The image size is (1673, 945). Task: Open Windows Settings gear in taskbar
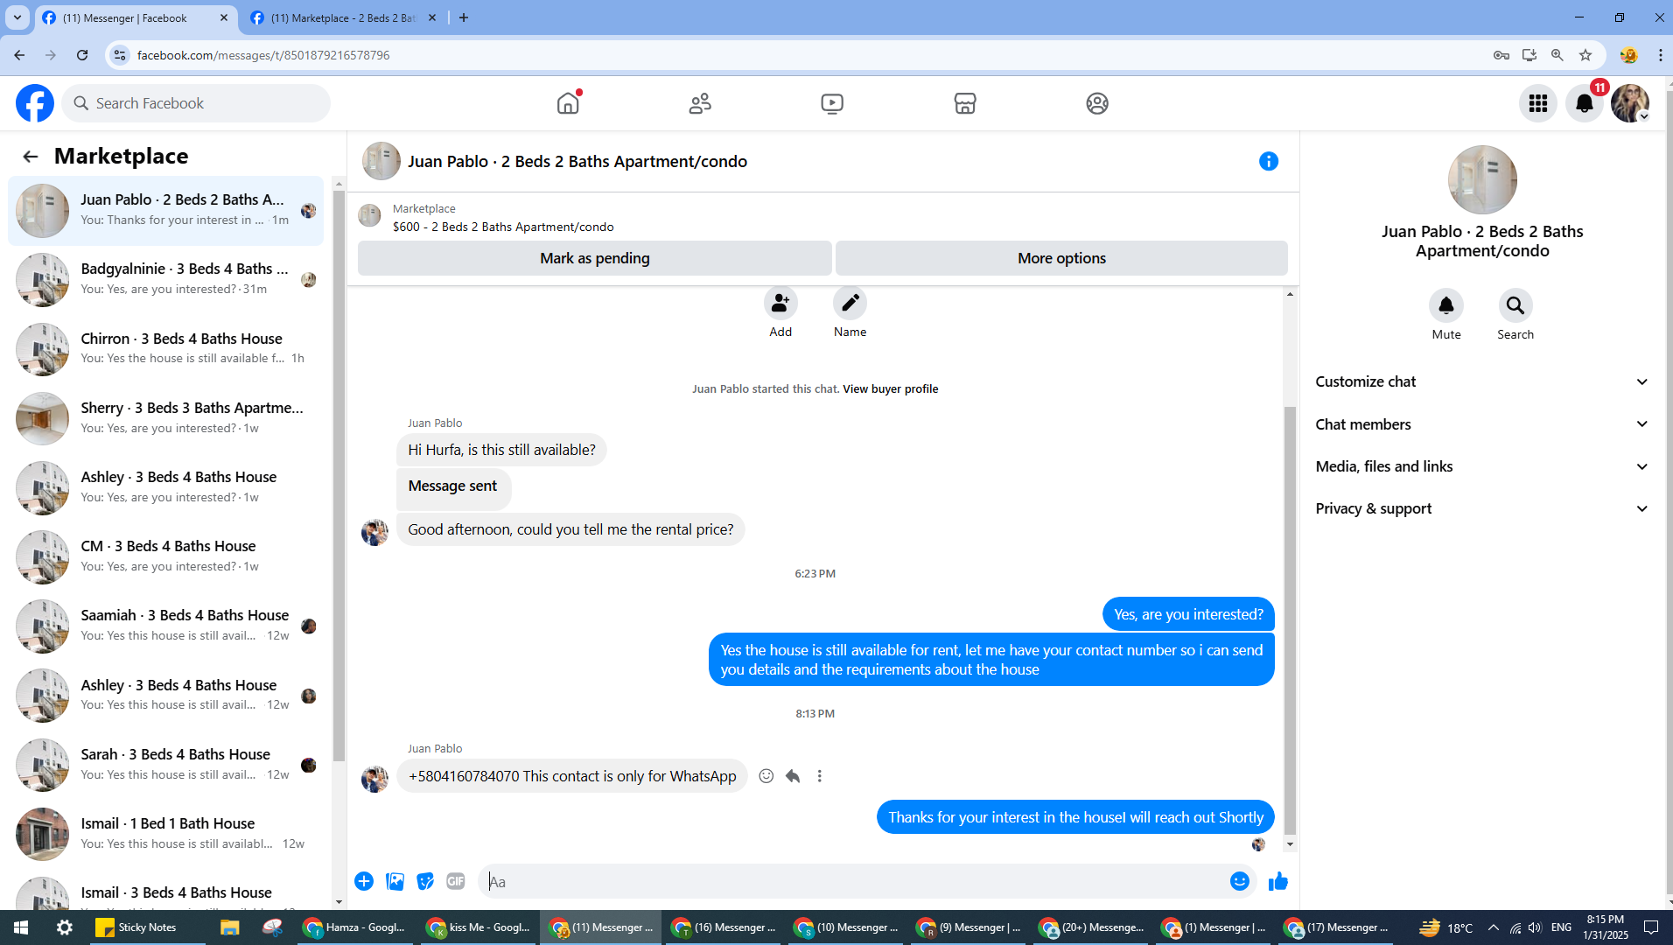point(65,927)
